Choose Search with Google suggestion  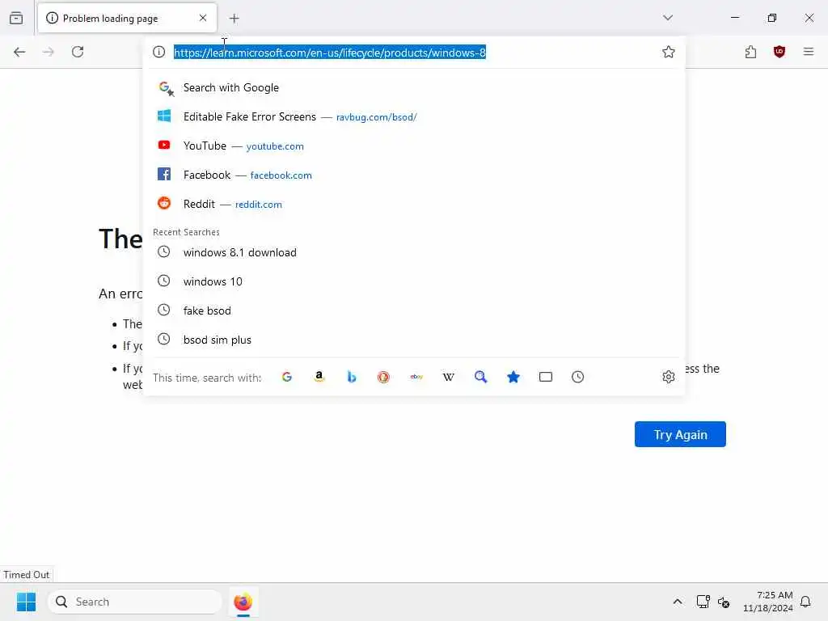(414, 87)
